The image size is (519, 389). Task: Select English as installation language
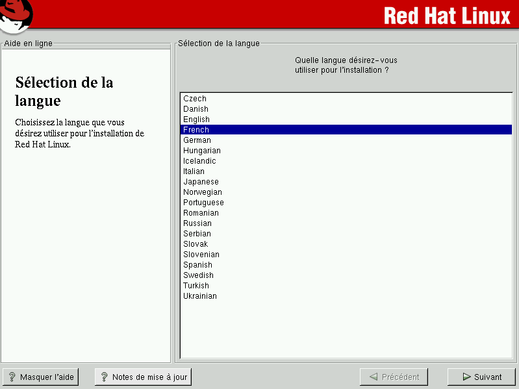(196, 119)
